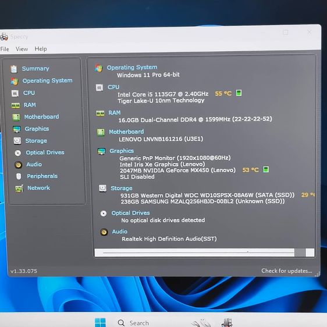Viewport: 327px width, 327px height.
Task: Click the RAM icon in summary pane
Action: [100, 113]
